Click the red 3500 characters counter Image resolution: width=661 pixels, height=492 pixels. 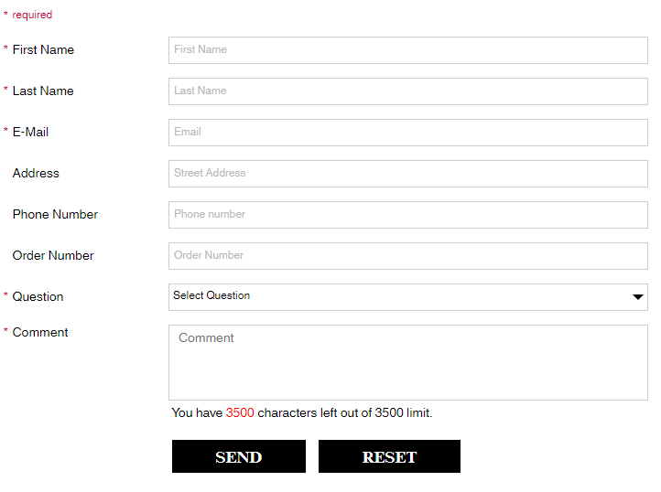(240, 412)
